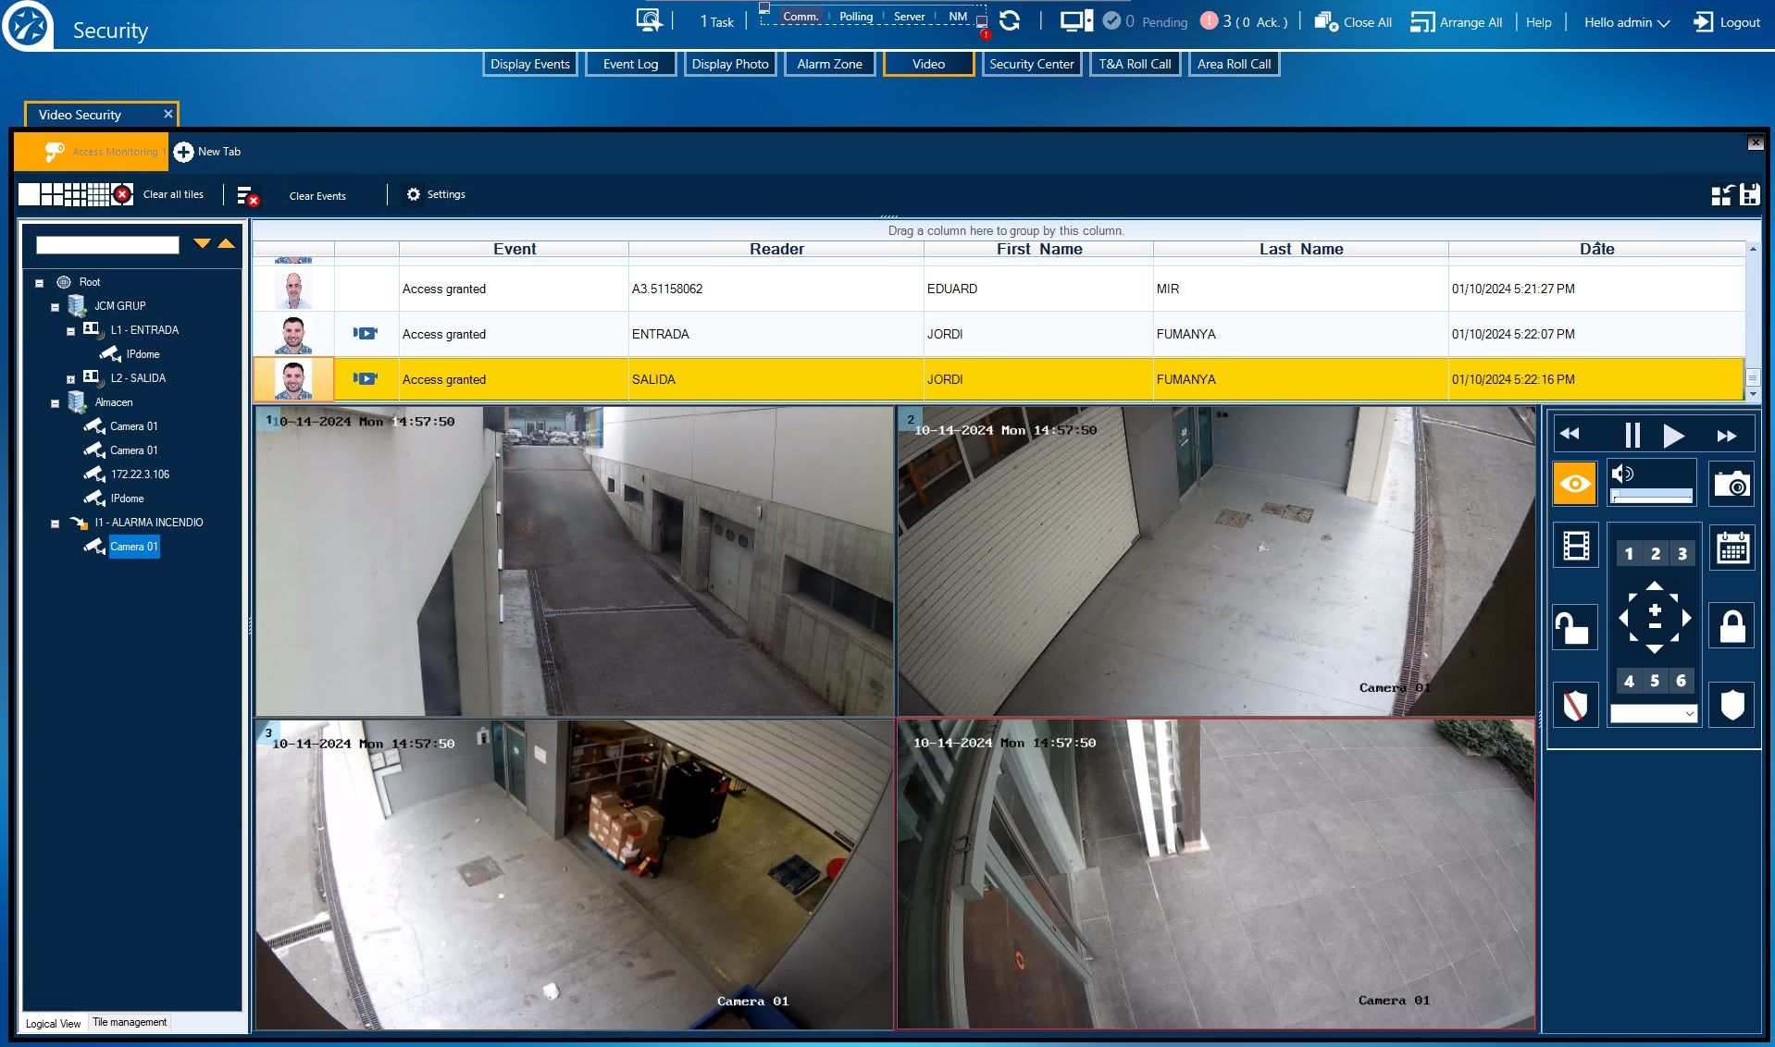Open Settings with the gear icon
Image resolution: width=1775 pixels, height=1047 pixels.
coord(414,194)
